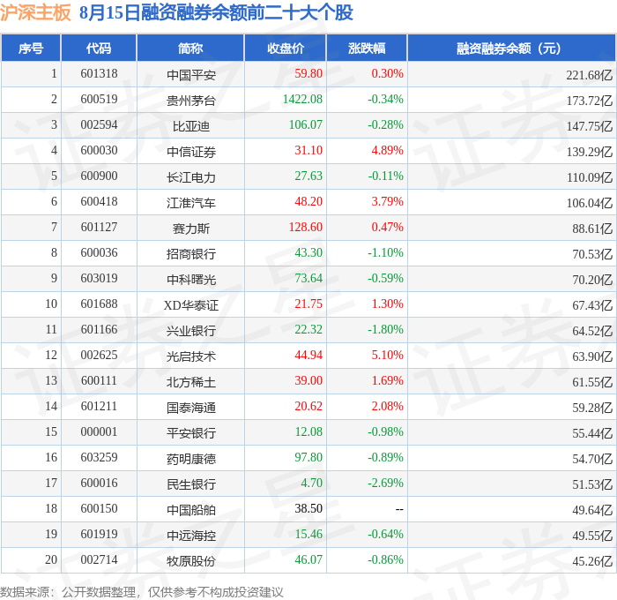Select the stock name 招商银行
The height and width of the screenshot is (600, 617).
point(191,254)
